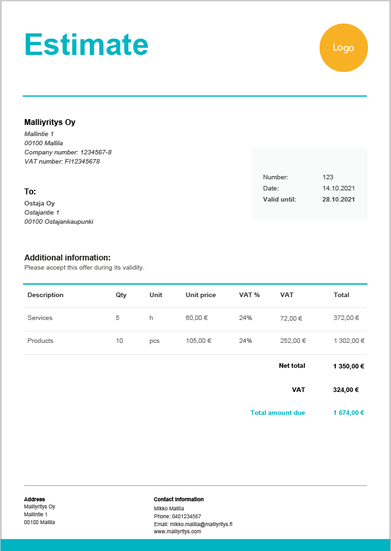
Task: Click the Additional information heading
Action: [67, 258]
